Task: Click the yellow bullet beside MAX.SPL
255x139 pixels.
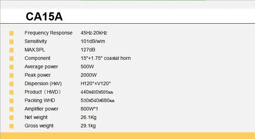Action: pyautogui.click(x=11, y=50)
